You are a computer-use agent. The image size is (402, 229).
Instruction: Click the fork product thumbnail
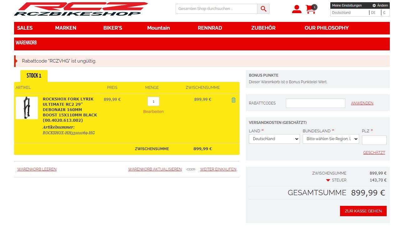(x=27, y=108)
